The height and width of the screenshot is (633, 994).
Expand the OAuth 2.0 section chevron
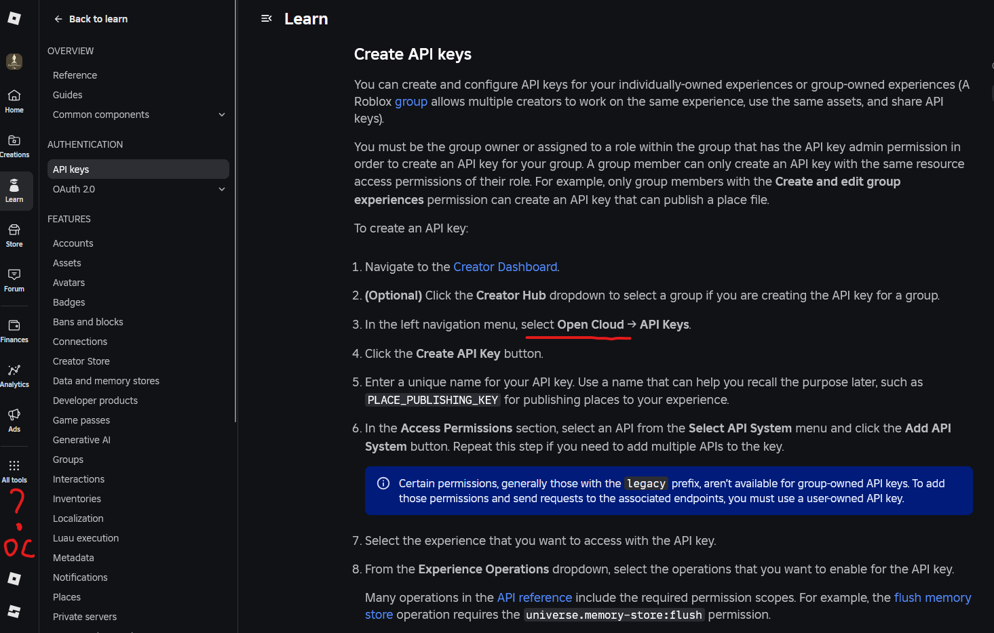[222, 189]
